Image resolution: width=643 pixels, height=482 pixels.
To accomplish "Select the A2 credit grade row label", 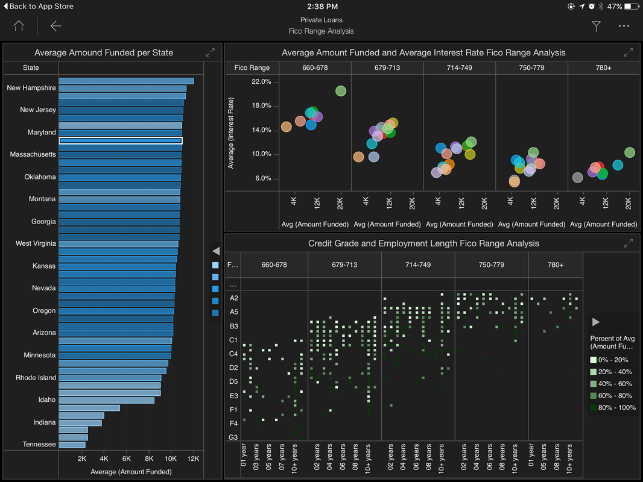I will click(234, 298).
